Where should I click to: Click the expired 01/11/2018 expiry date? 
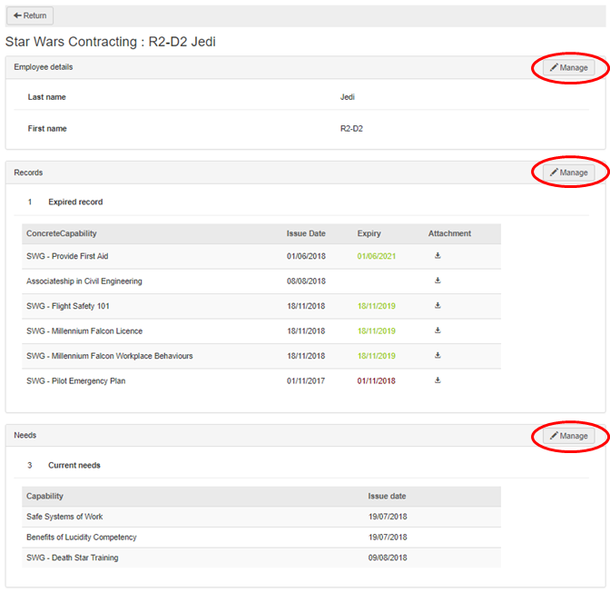click(x=376, y=380)
